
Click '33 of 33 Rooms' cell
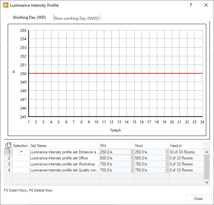(x=186, y=152)
